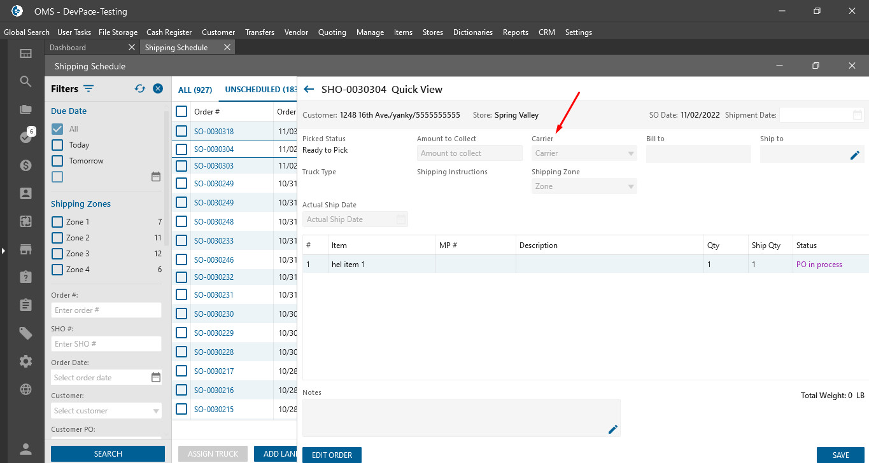
Task: Click the Ship to edit pencil icon
Action: [855, 155]
